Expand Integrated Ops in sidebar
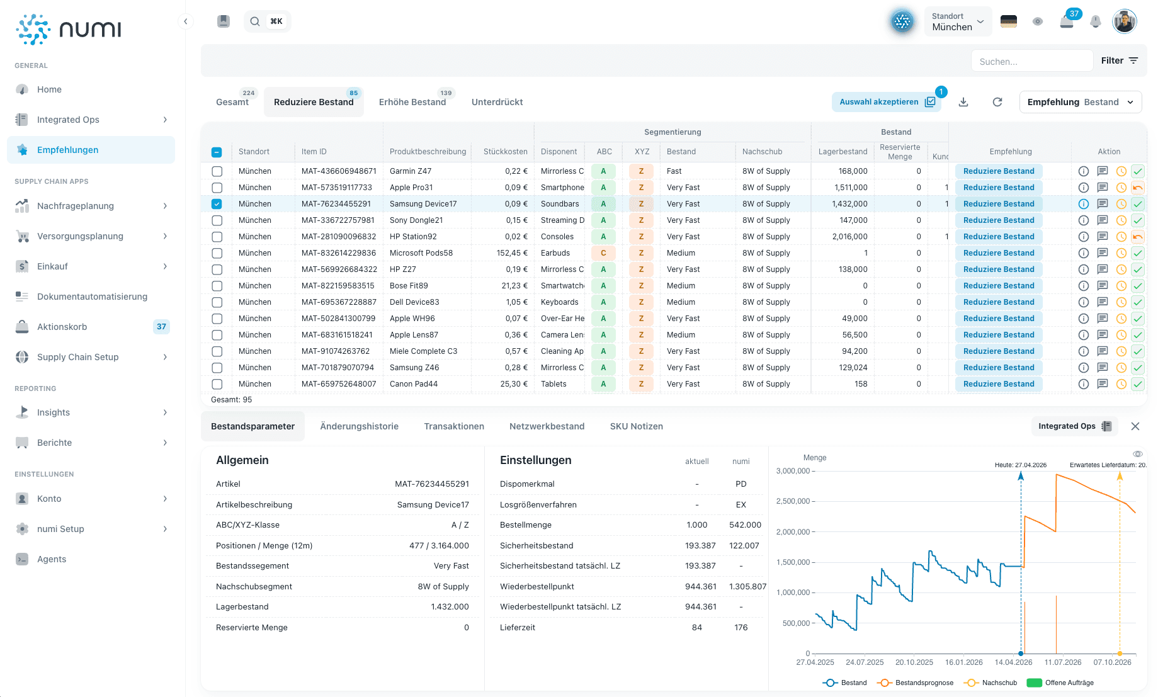 click(91, 120)
